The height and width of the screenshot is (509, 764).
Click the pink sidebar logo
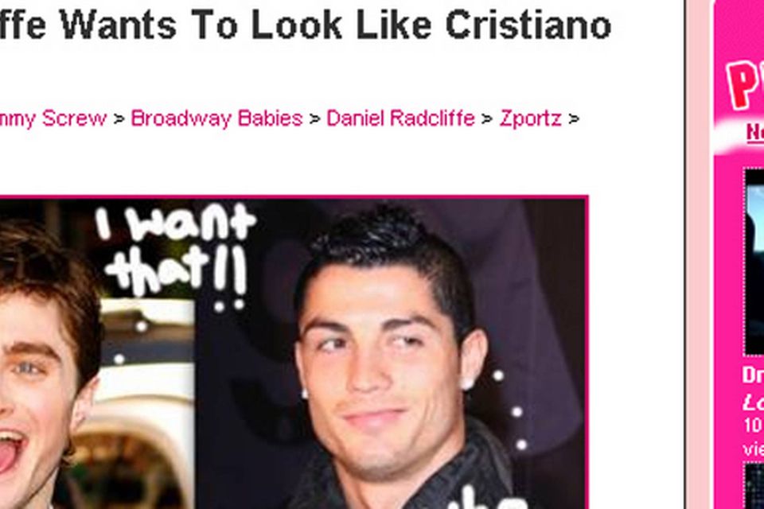click(x=745, y=83)
